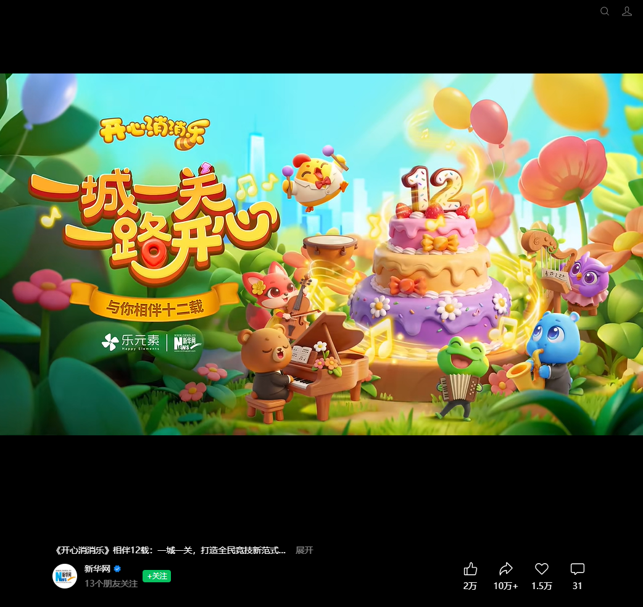Screen dimensions: 643x607
Task: Click the 1.5万 favorites count
Action: (542, 586)
